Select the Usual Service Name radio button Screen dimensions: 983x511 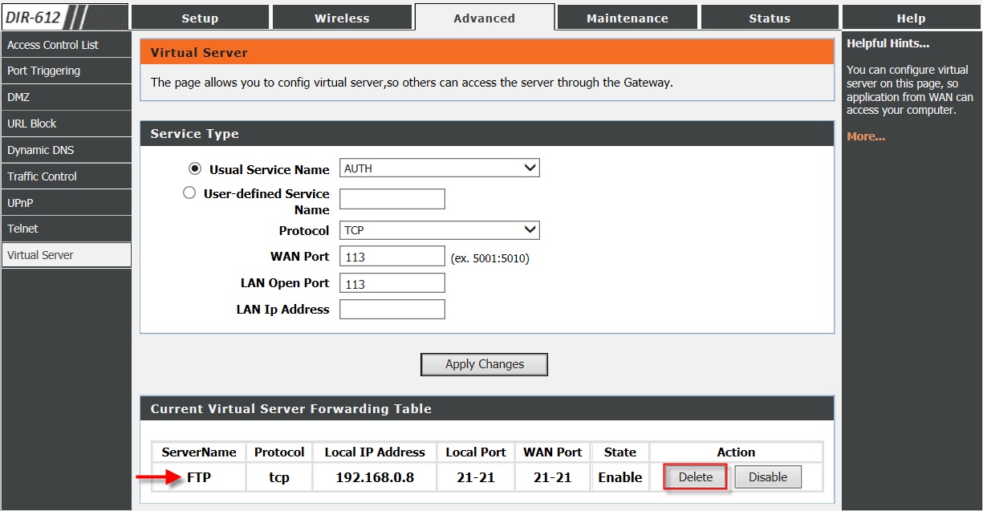194,169
